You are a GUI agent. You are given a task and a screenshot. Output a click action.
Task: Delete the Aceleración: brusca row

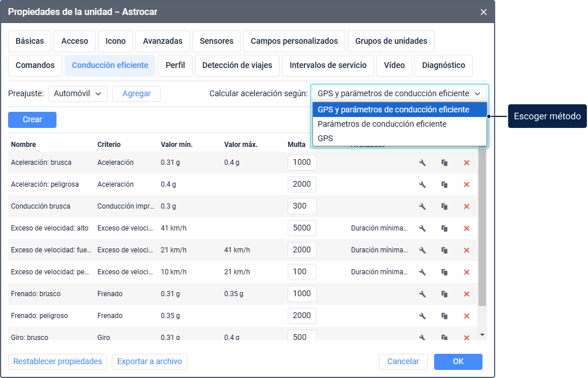tap(466, 162)
